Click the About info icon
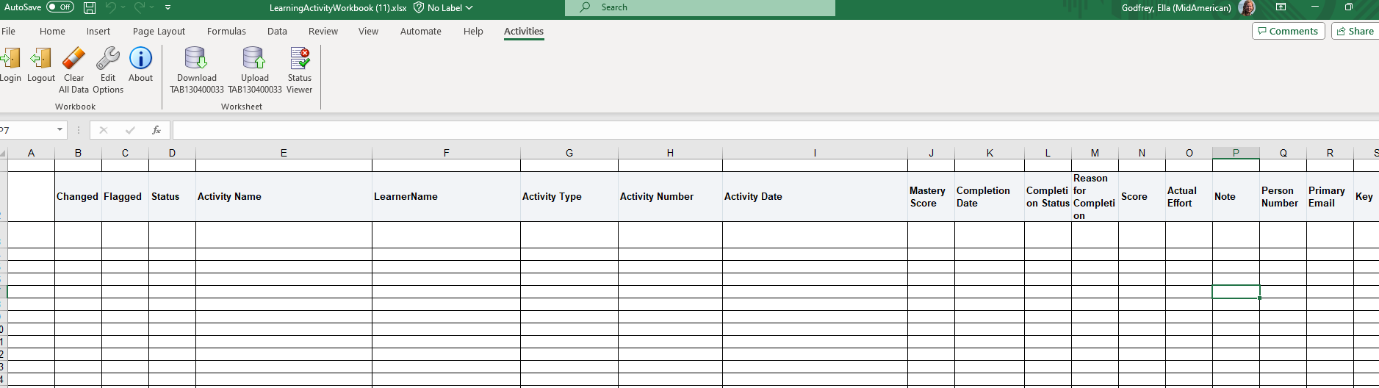The height and width of the screenshot is (388, 1379). tap(140, 58)
